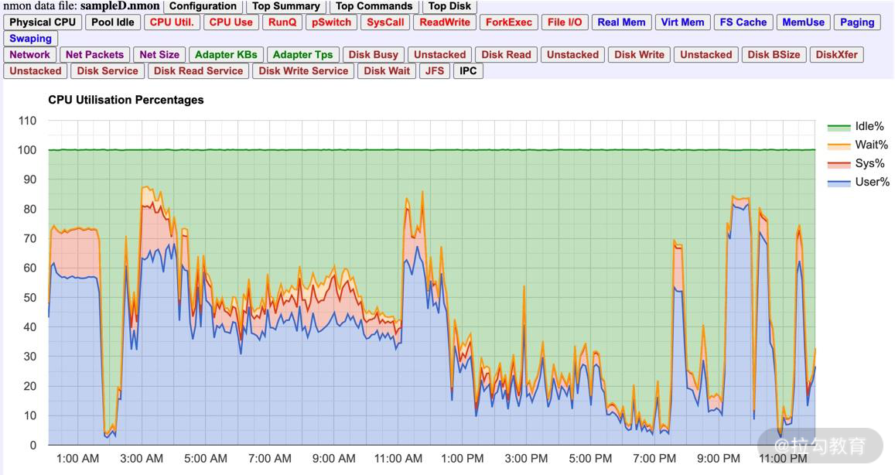Viewport: 895px width, 475px height.
Task: Open the Real Mem chart
Action: pyautogui.click(x=621, y=22)
